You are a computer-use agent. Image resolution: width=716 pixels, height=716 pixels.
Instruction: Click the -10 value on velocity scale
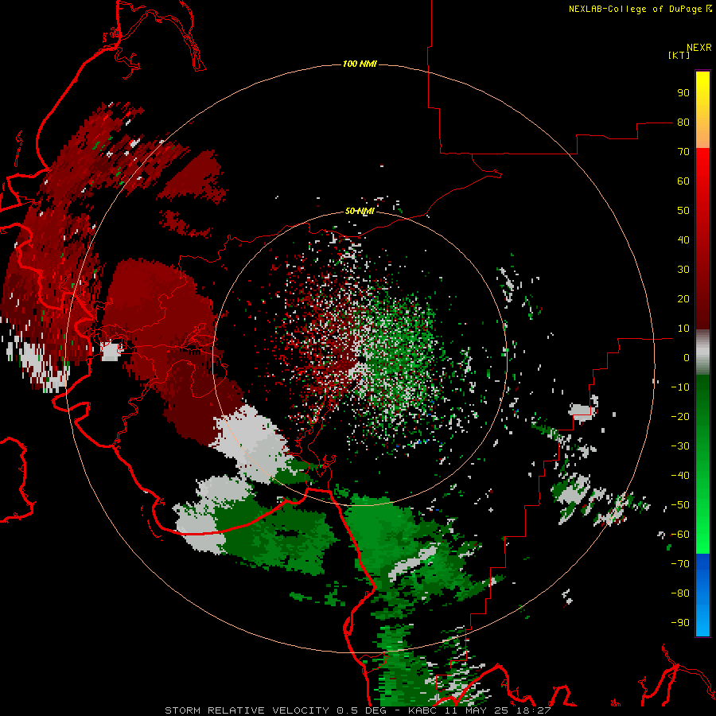[x=680, y=387]
